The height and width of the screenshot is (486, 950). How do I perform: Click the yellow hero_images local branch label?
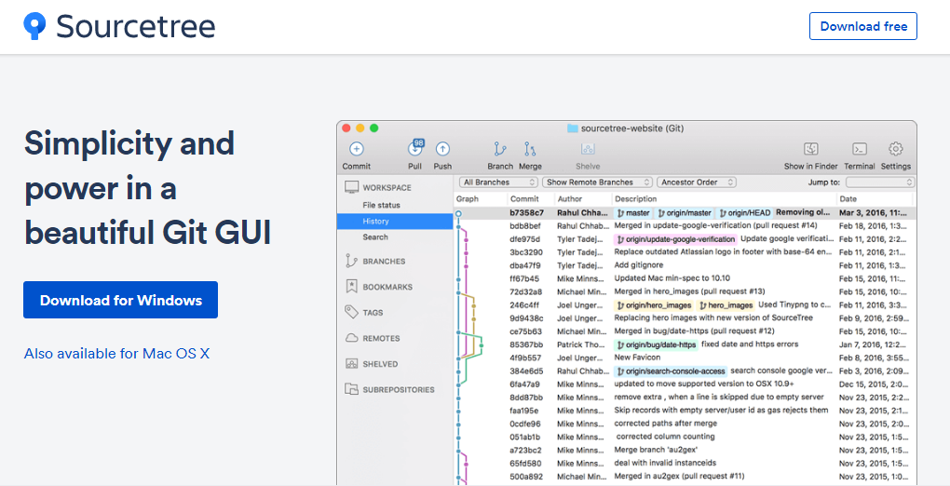[726, 304]
